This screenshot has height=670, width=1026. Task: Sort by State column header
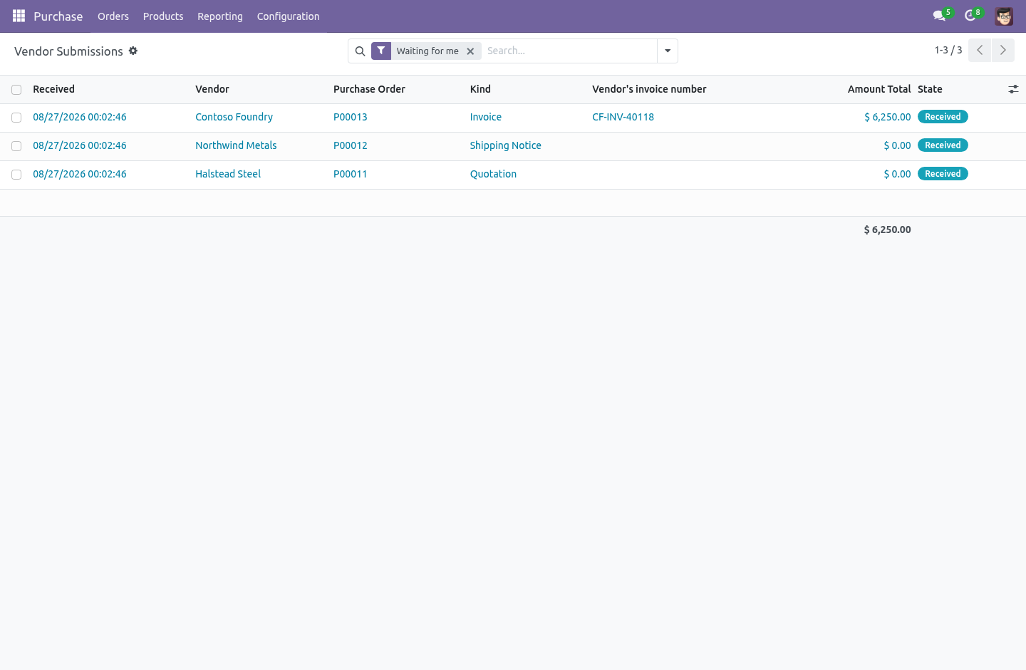coord(930,89)
